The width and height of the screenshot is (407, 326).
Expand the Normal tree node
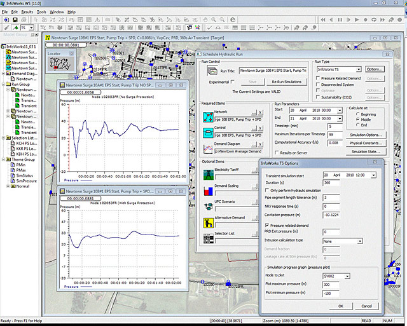pos(8,186)
